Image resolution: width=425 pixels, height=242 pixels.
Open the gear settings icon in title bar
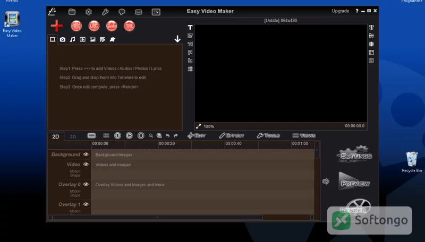coord(88,12)
